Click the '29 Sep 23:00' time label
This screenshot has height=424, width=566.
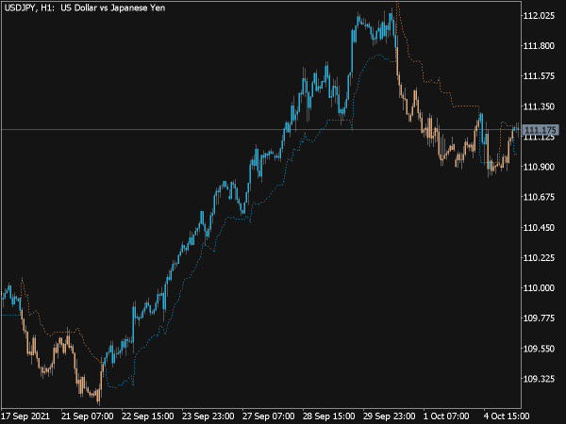coord(389,416)
